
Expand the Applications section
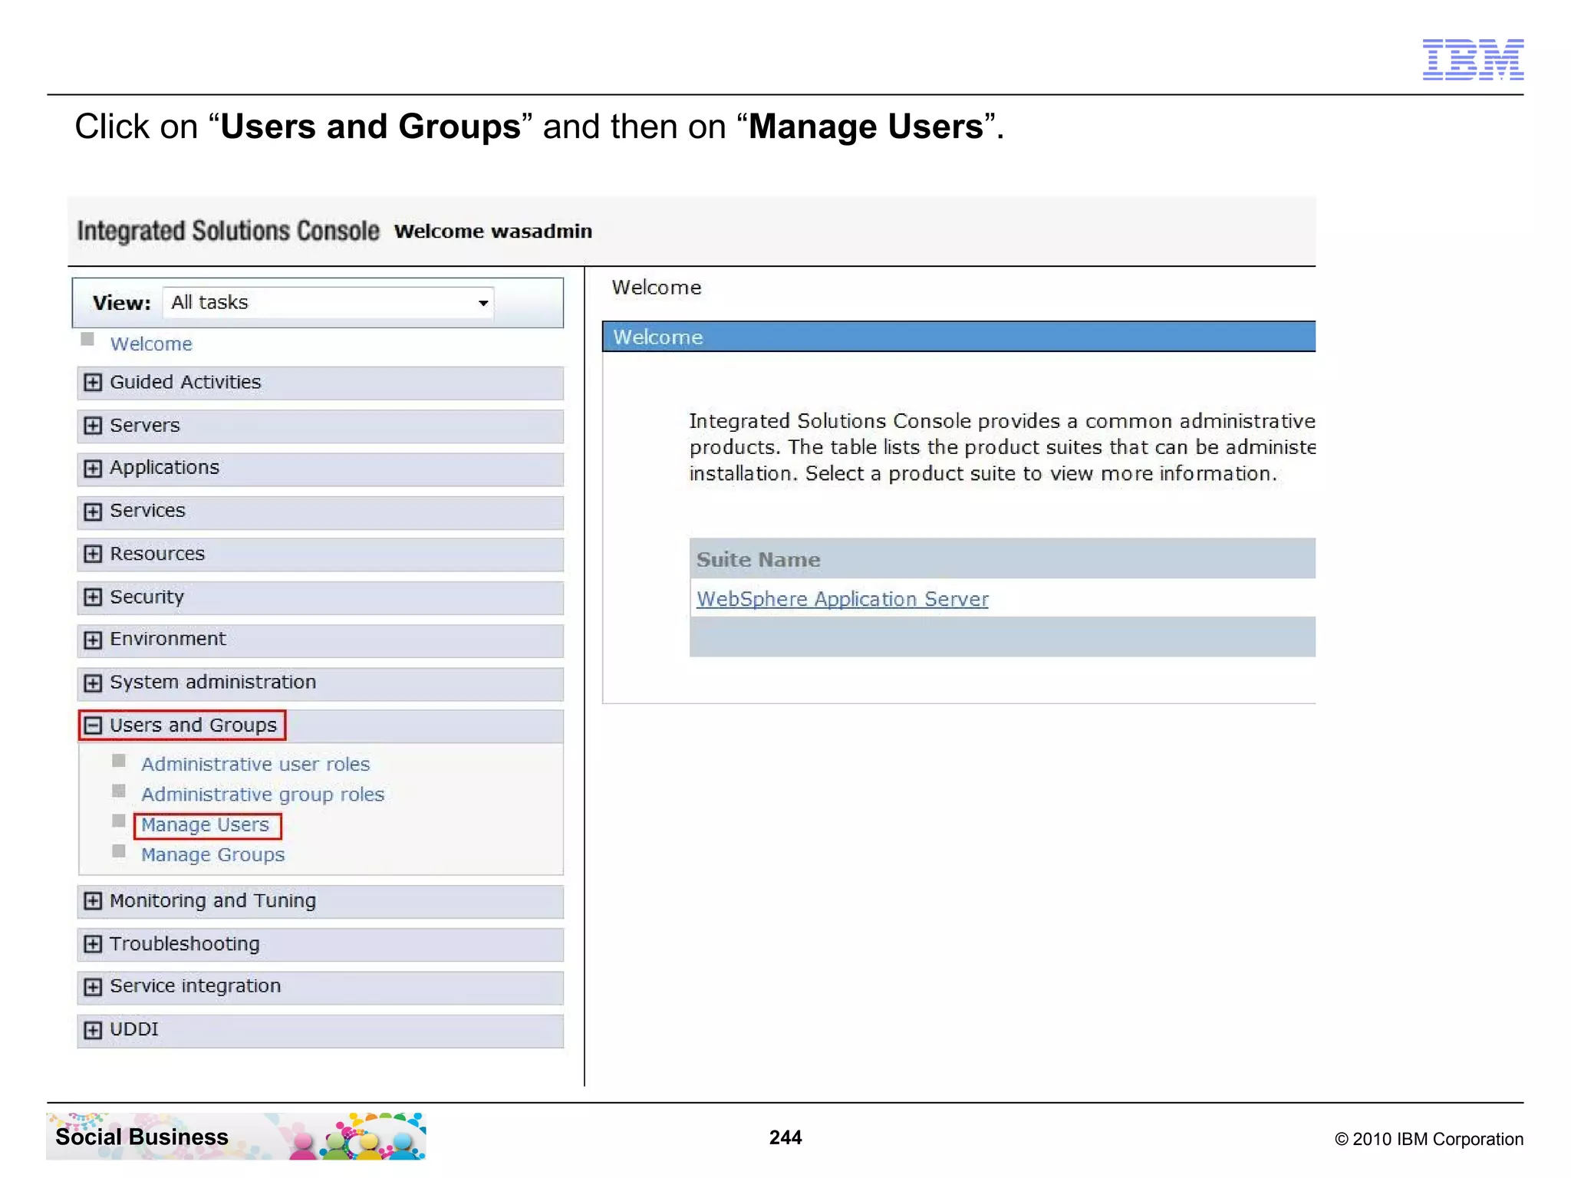[x=93, y=468]
